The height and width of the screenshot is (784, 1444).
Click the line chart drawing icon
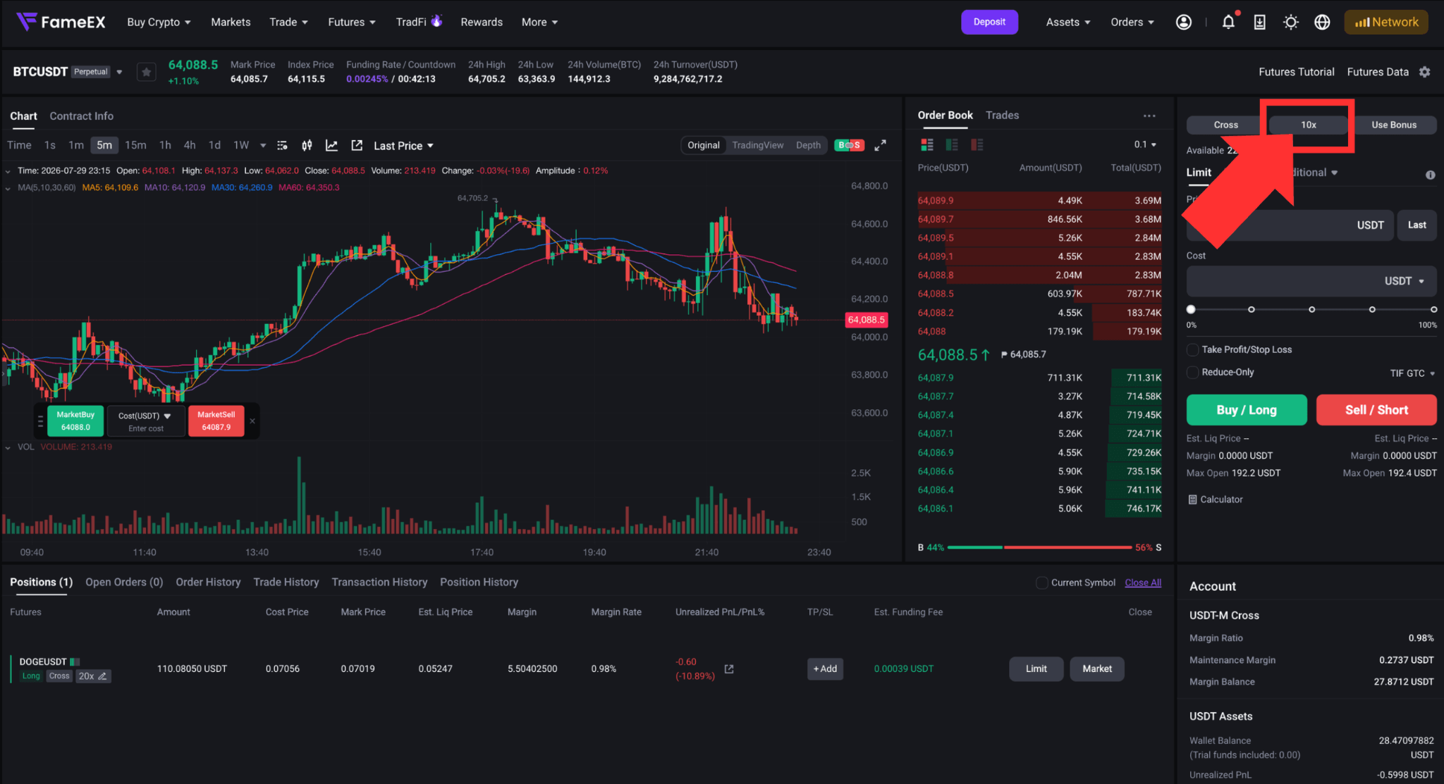coord(331,145)
